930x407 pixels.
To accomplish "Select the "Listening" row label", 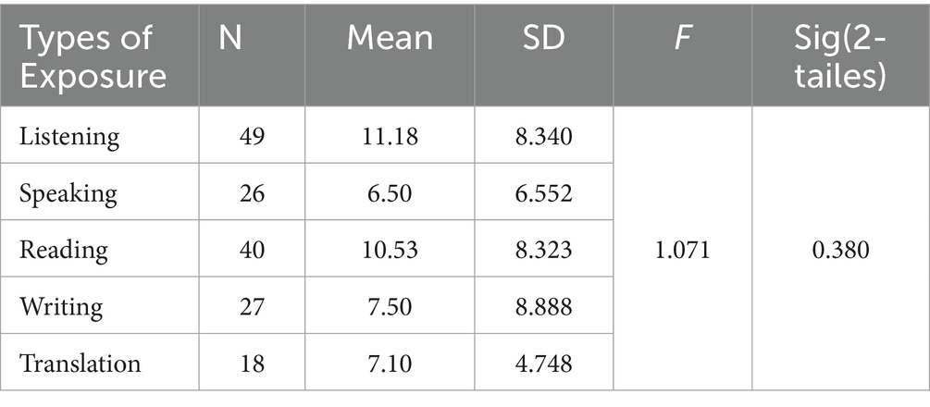I will click(x=69, y=138).
